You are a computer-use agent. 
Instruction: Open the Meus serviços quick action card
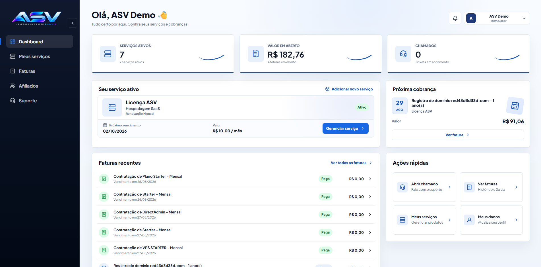pyautogui.click(x=424, y=220)
